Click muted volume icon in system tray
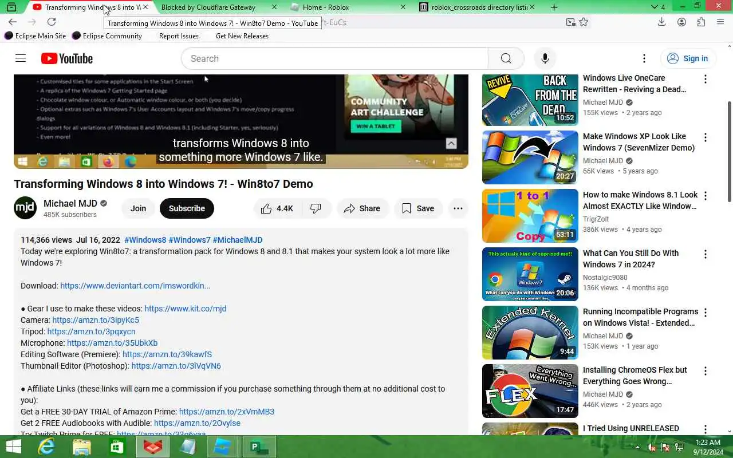Screen dimensions: 733x458 tap(651, 447)
